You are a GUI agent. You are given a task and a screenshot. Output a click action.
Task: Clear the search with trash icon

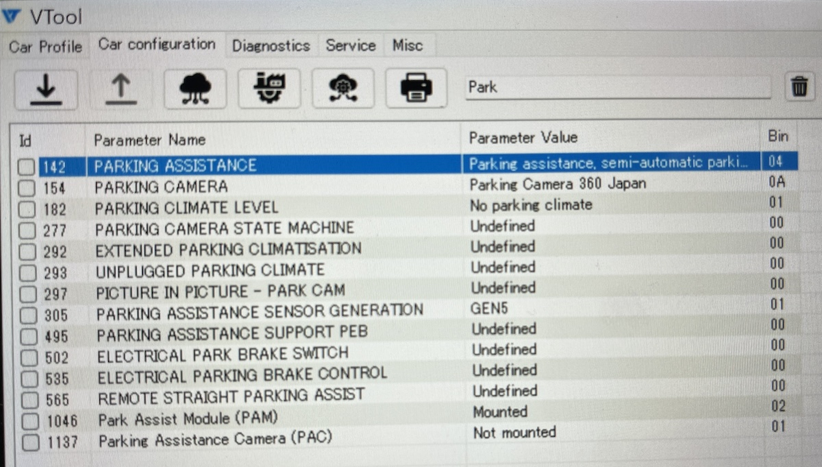799,88
